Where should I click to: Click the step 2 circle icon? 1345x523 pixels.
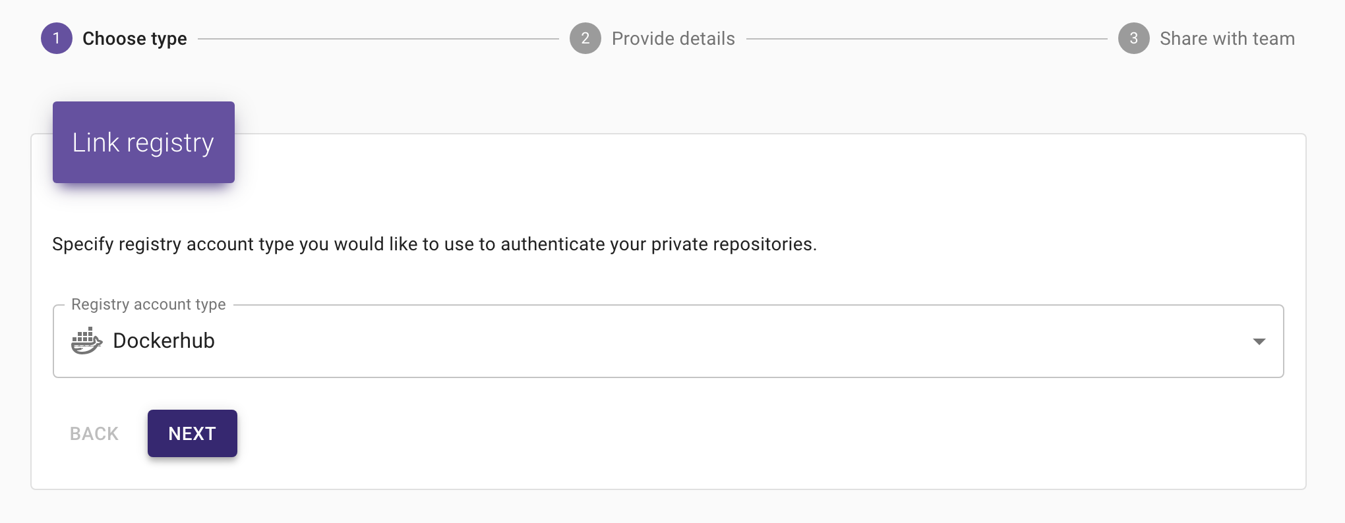point(584,38)
